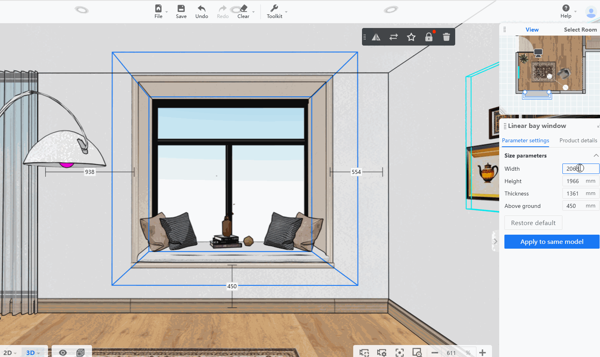The image size is (600, 357).
Task: Add window to favorites with star icon
Action: pos(411,37)
